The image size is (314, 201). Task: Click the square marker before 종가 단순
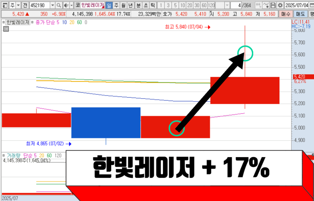[x=32, y=22]
